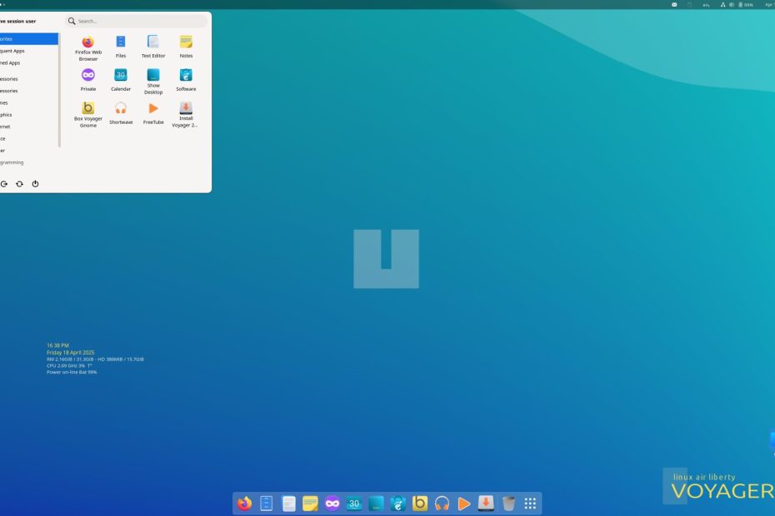775x516 pixels.
Task: Open Shortwave in the app menu
Action: click(121, 113)
